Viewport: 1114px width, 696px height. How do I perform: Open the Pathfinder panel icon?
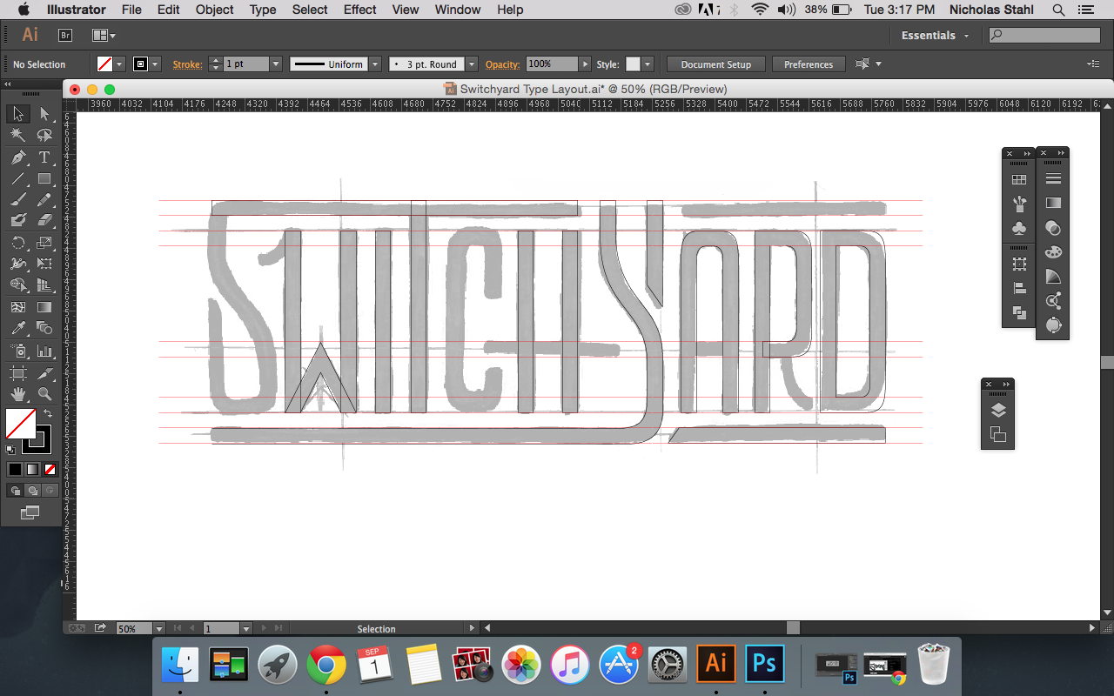[x=1019, y=313]
